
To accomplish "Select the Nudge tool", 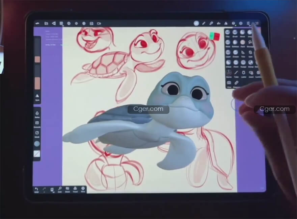I will [x=243, y=64].
